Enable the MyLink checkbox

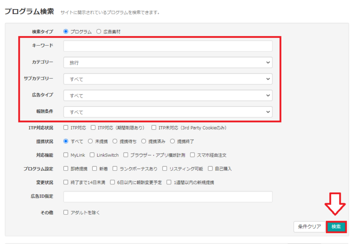[x=66, y=155]
